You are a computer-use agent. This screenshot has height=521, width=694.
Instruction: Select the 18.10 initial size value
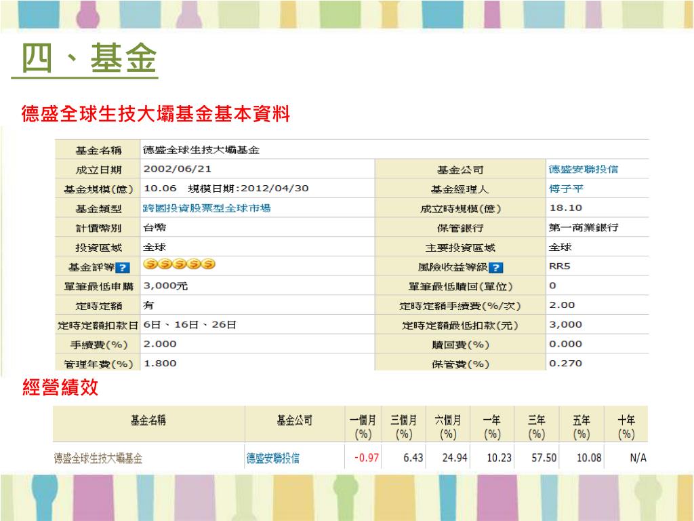coord(566,208)
